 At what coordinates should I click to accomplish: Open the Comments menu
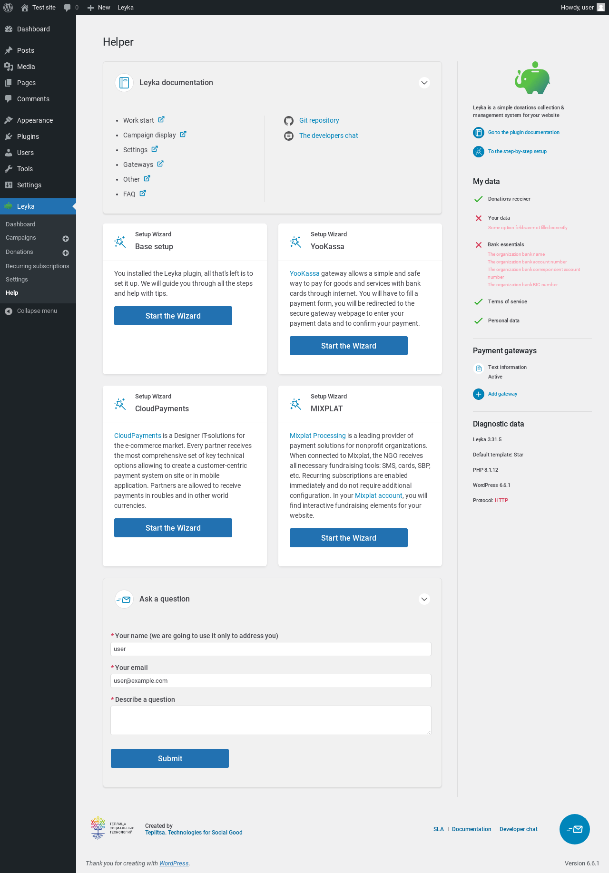38,99
